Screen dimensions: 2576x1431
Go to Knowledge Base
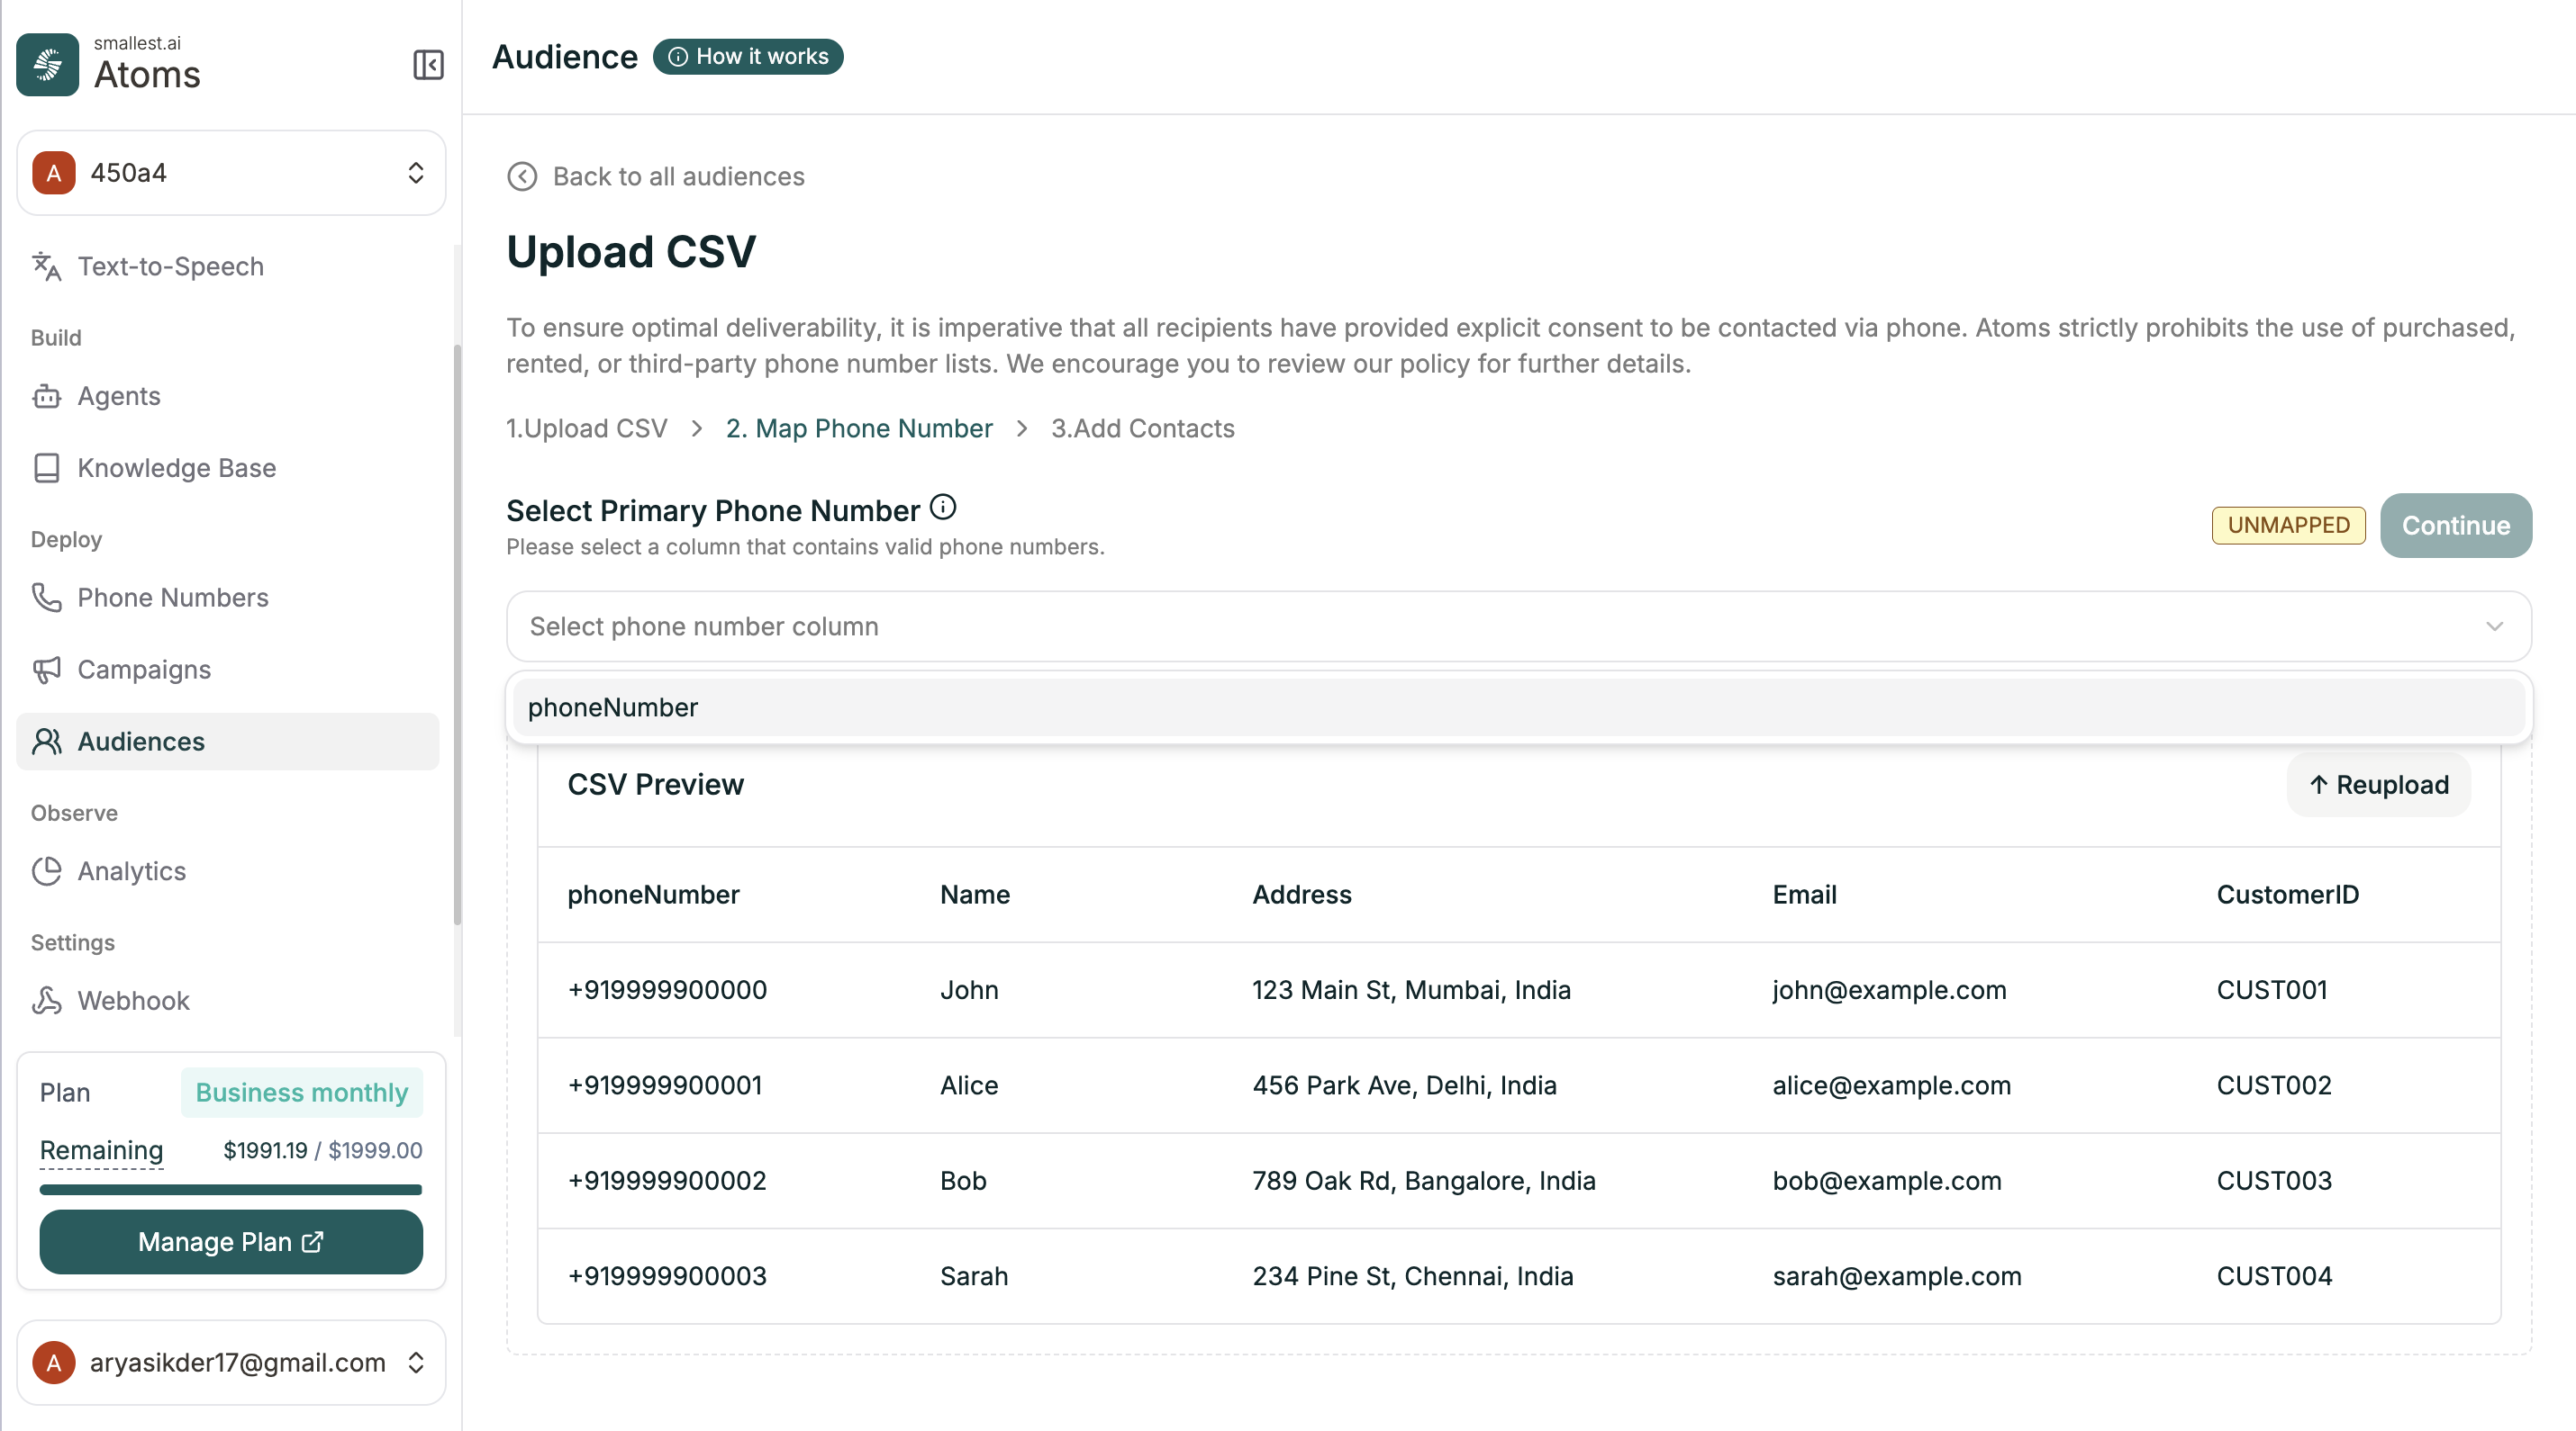click(x=176, y=469)
